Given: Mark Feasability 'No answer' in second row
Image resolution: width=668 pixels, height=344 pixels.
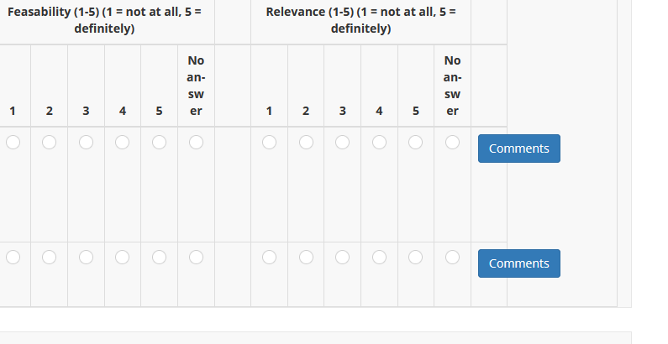Looking at the screenshot, I should click(x=196, y=258).
